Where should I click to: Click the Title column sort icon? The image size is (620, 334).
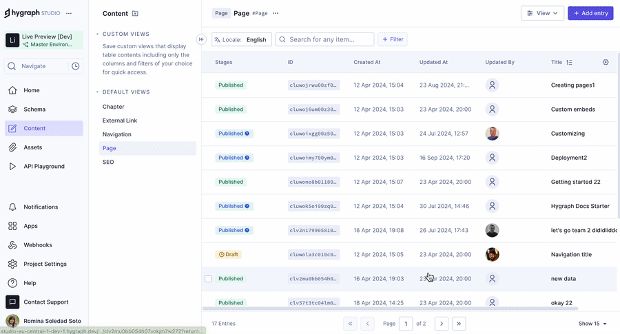click(x=569, y=62)
